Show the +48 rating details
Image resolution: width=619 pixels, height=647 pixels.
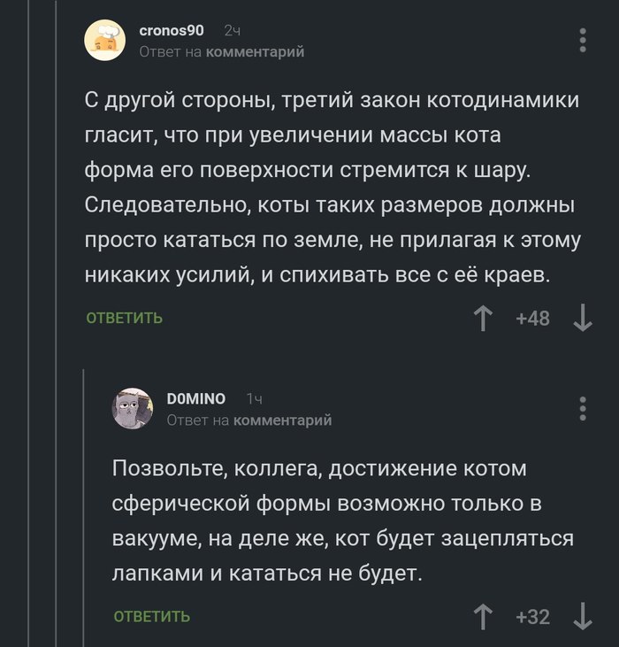click(x=532, y=318)
